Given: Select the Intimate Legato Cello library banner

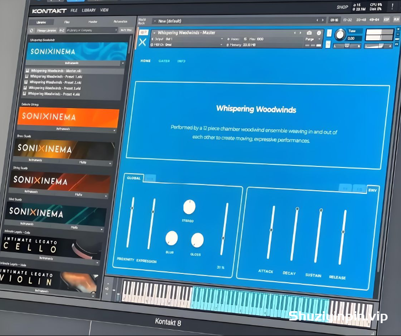Looking at the screenshot, I should tap(51, 246).
